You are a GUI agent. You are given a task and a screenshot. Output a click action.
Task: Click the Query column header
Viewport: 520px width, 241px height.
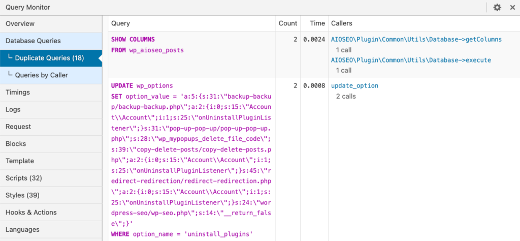(x=120, y=23)
